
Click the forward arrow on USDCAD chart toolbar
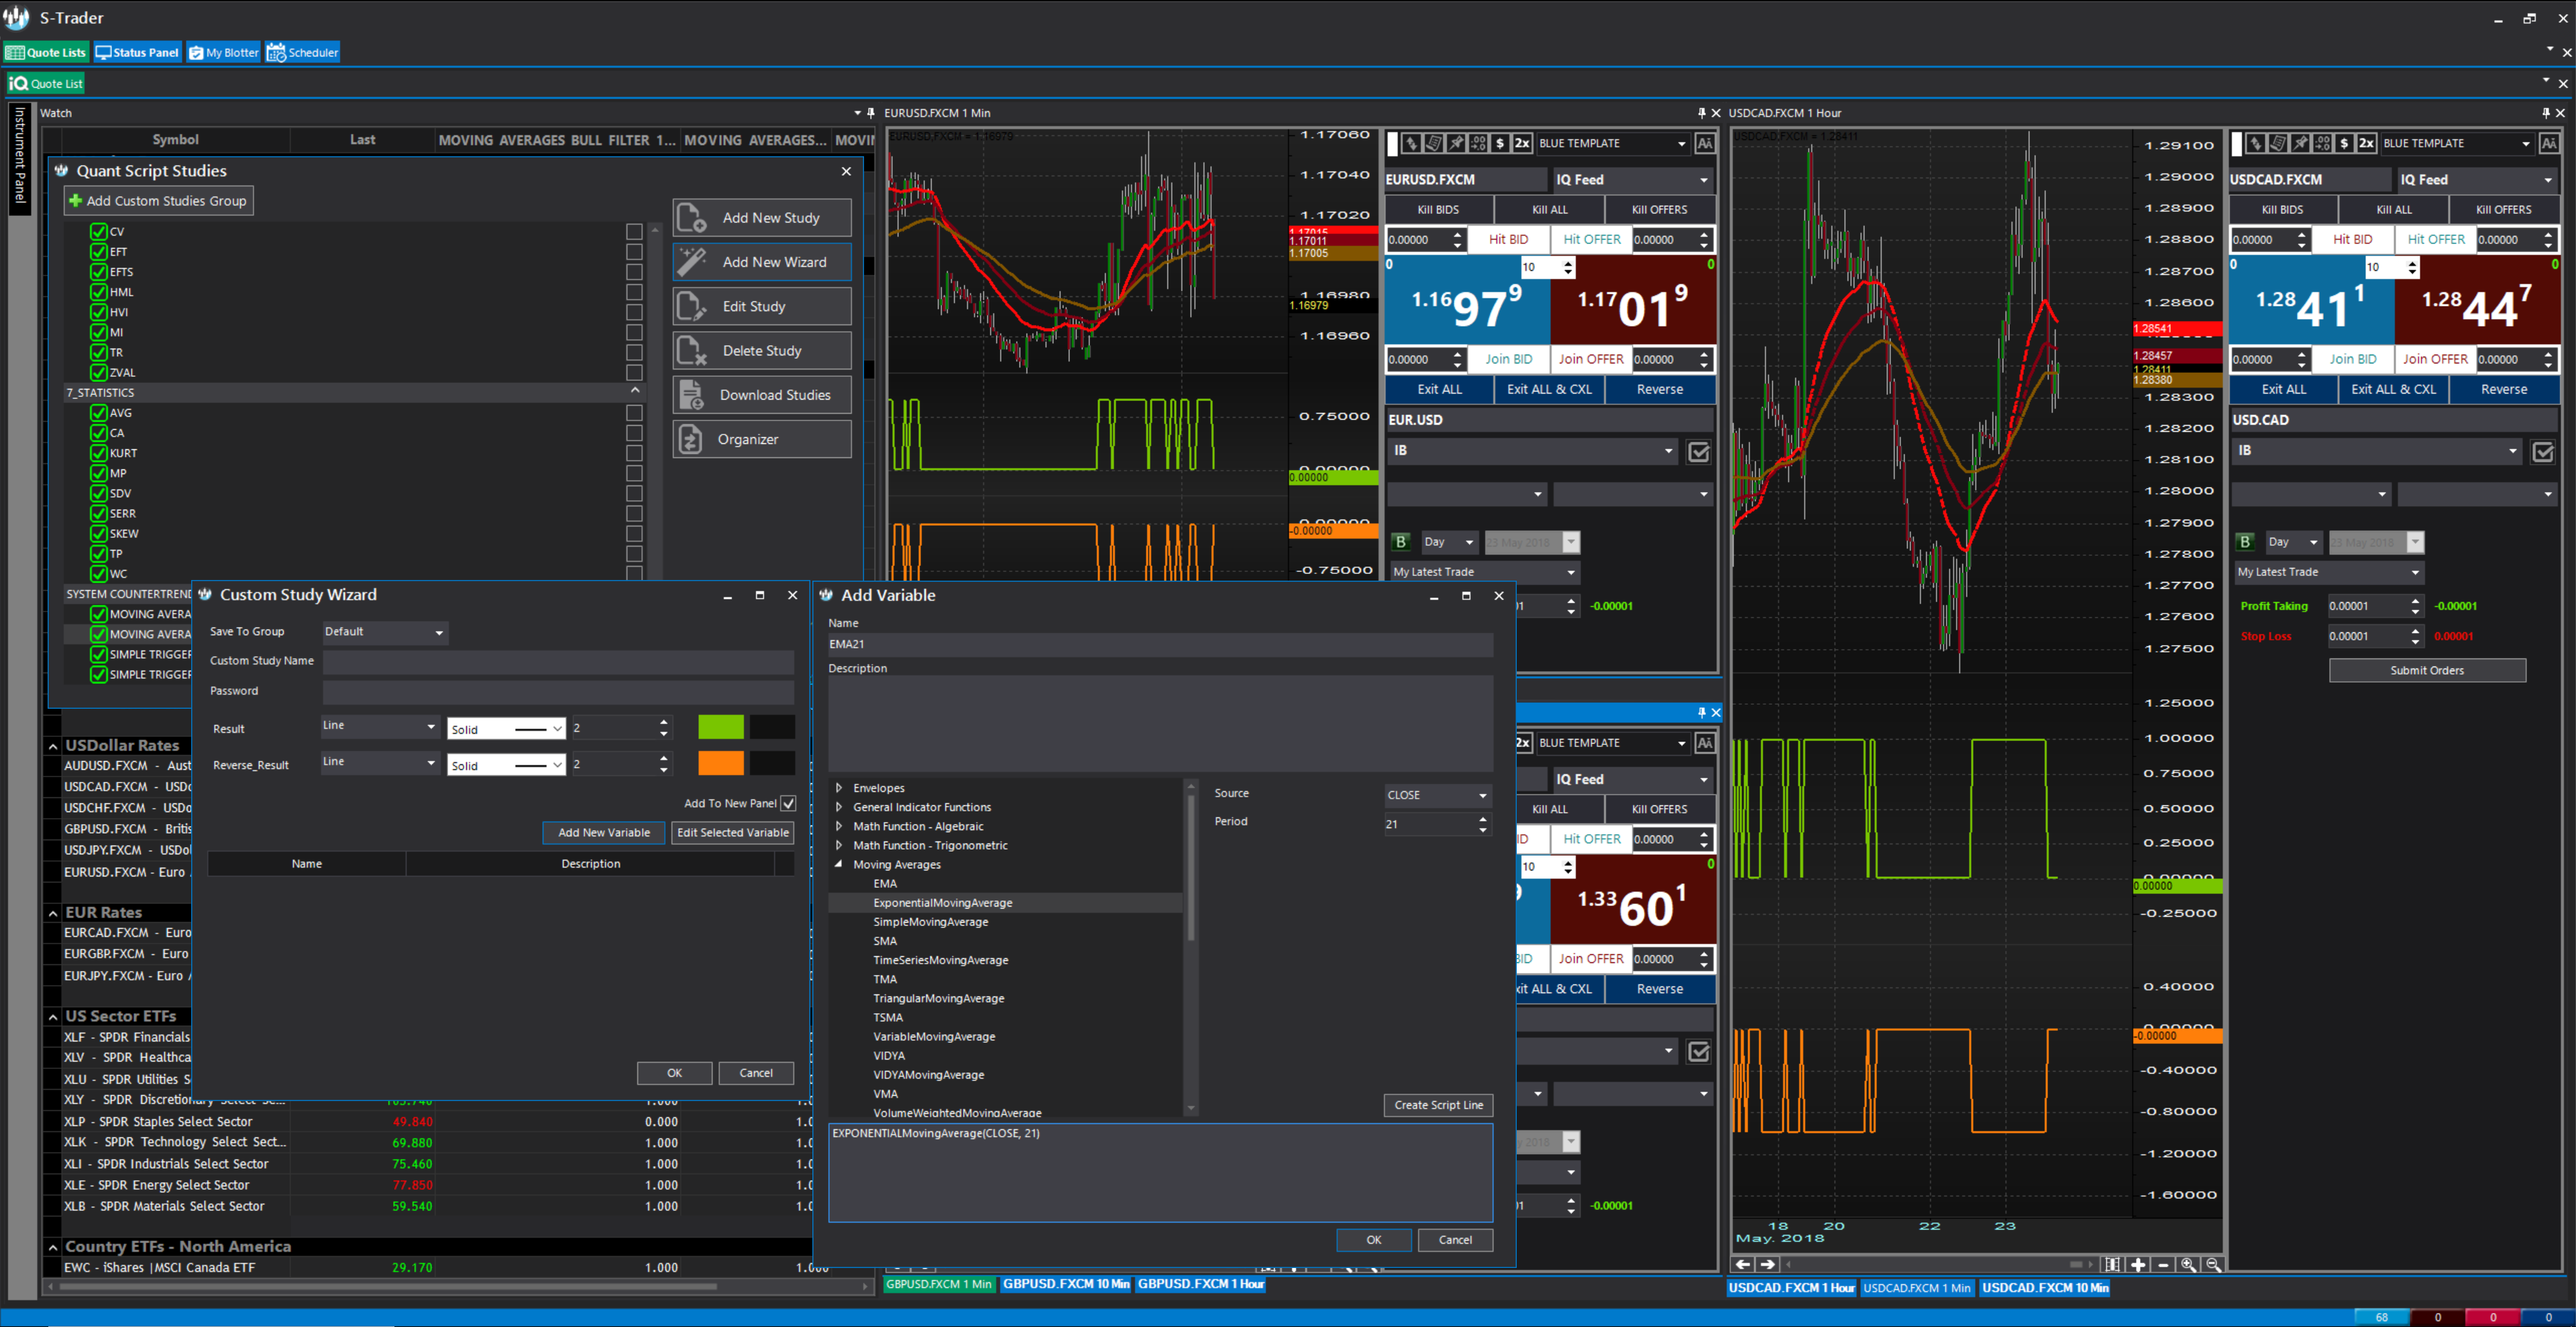pyautogui.click(x=1768, y=1264)
